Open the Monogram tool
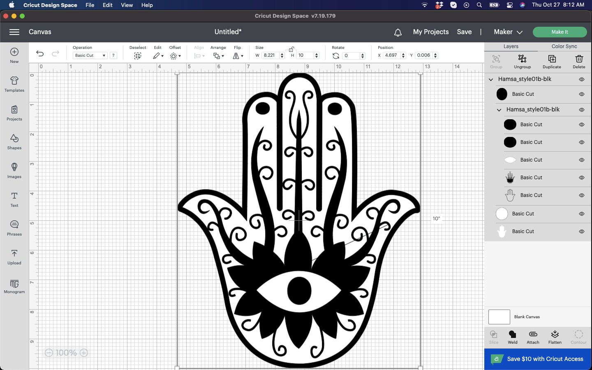Screen dimensions: 592x370 point(14,287)
